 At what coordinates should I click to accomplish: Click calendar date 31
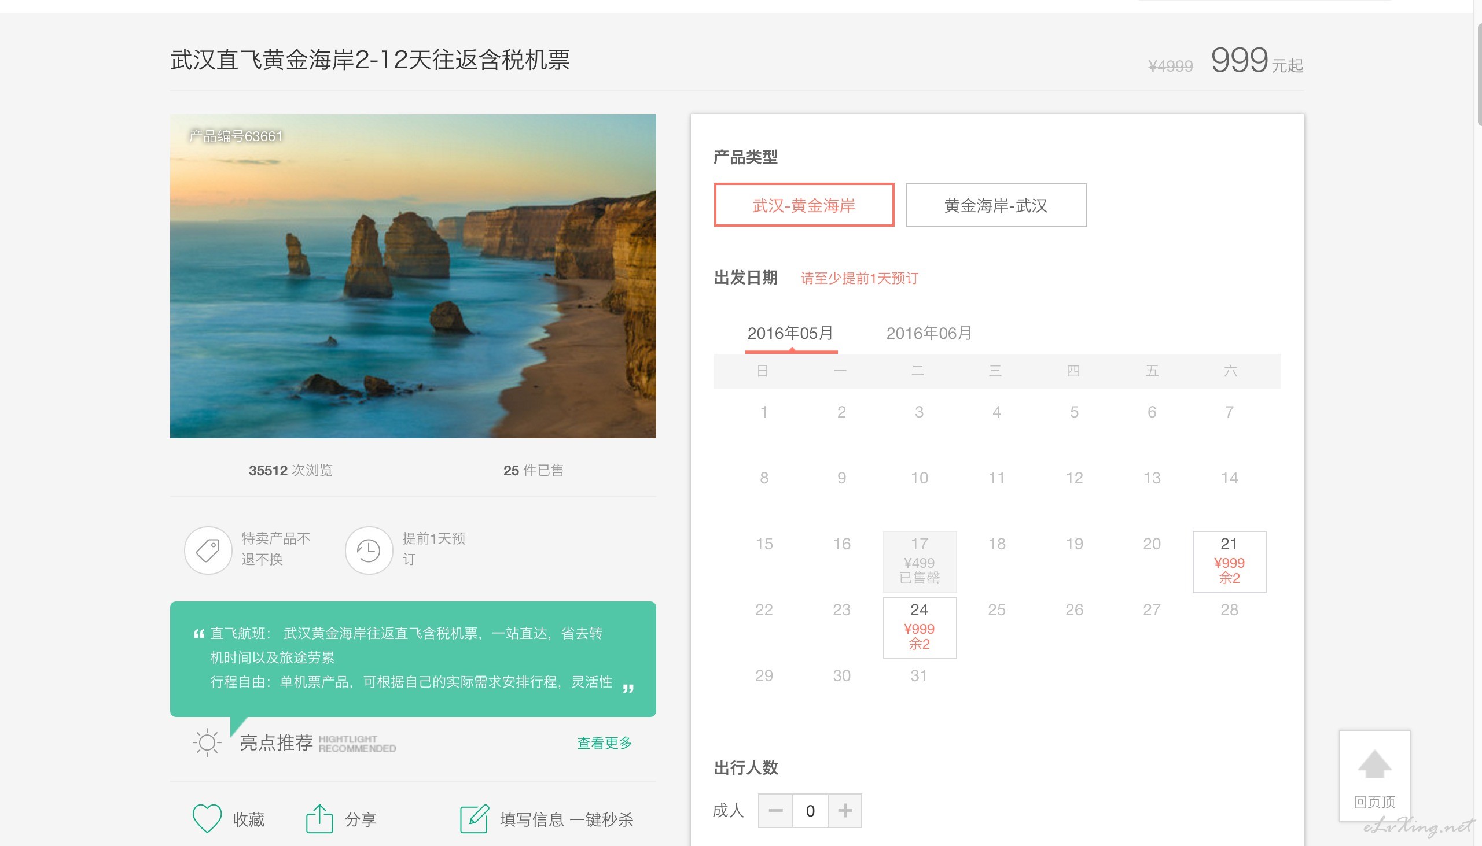919,675
